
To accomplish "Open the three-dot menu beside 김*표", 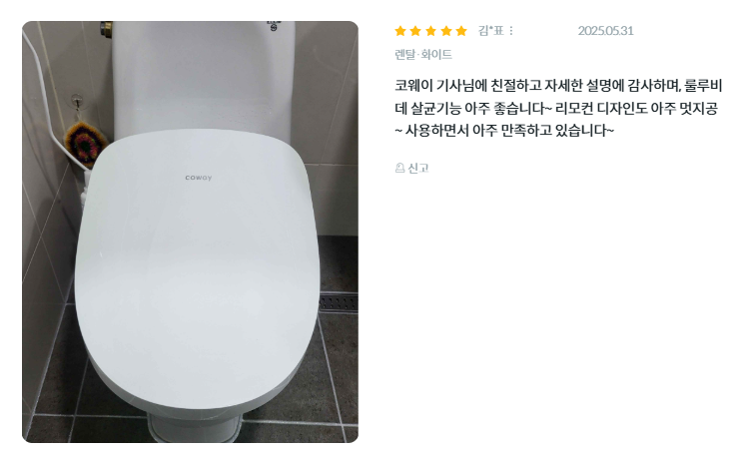I will pos(511,31).
